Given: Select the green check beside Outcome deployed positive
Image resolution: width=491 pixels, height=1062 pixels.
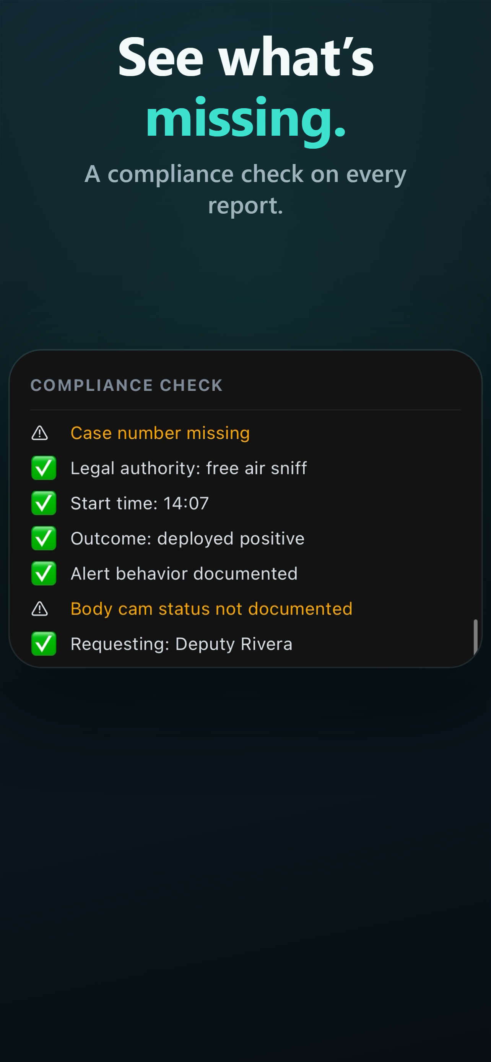Looking at the screenshot, I should click(x=44, y=538).
